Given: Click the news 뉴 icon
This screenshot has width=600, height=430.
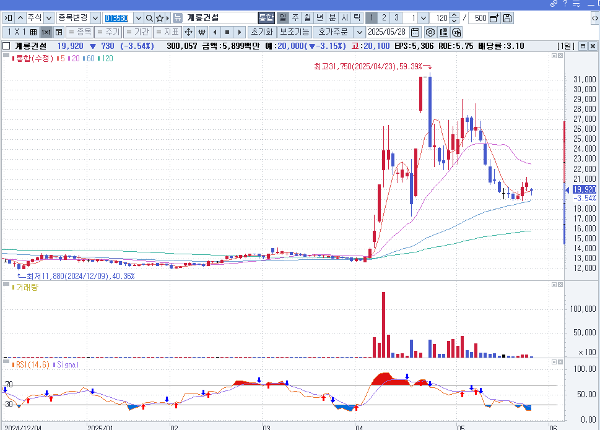Looking at the screenshot, I should click(x=177, y=18).
